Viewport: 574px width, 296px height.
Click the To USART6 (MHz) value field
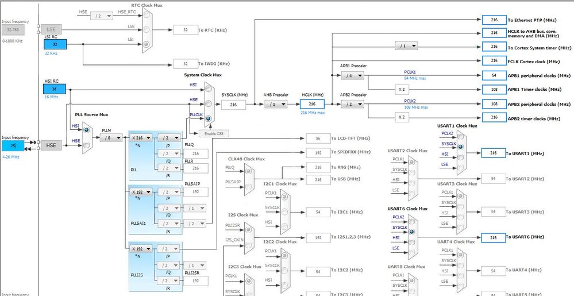494,238
